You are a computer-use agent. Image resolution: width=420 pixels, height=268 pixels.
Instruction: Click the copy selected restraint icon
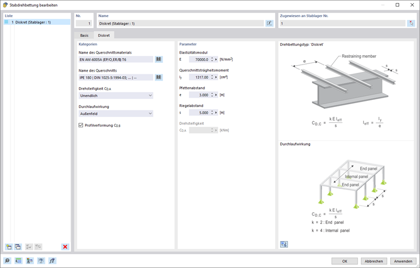click(x=18, y=246)
